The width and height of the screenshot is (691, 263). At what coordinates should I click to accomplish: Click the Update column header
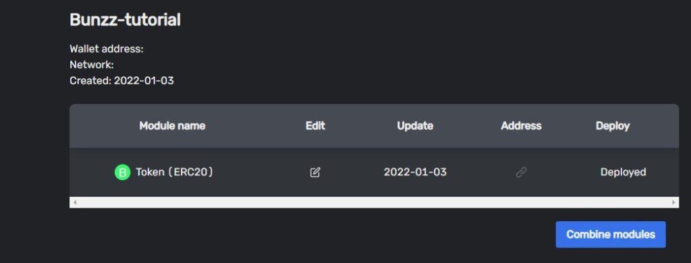(415, 126)
